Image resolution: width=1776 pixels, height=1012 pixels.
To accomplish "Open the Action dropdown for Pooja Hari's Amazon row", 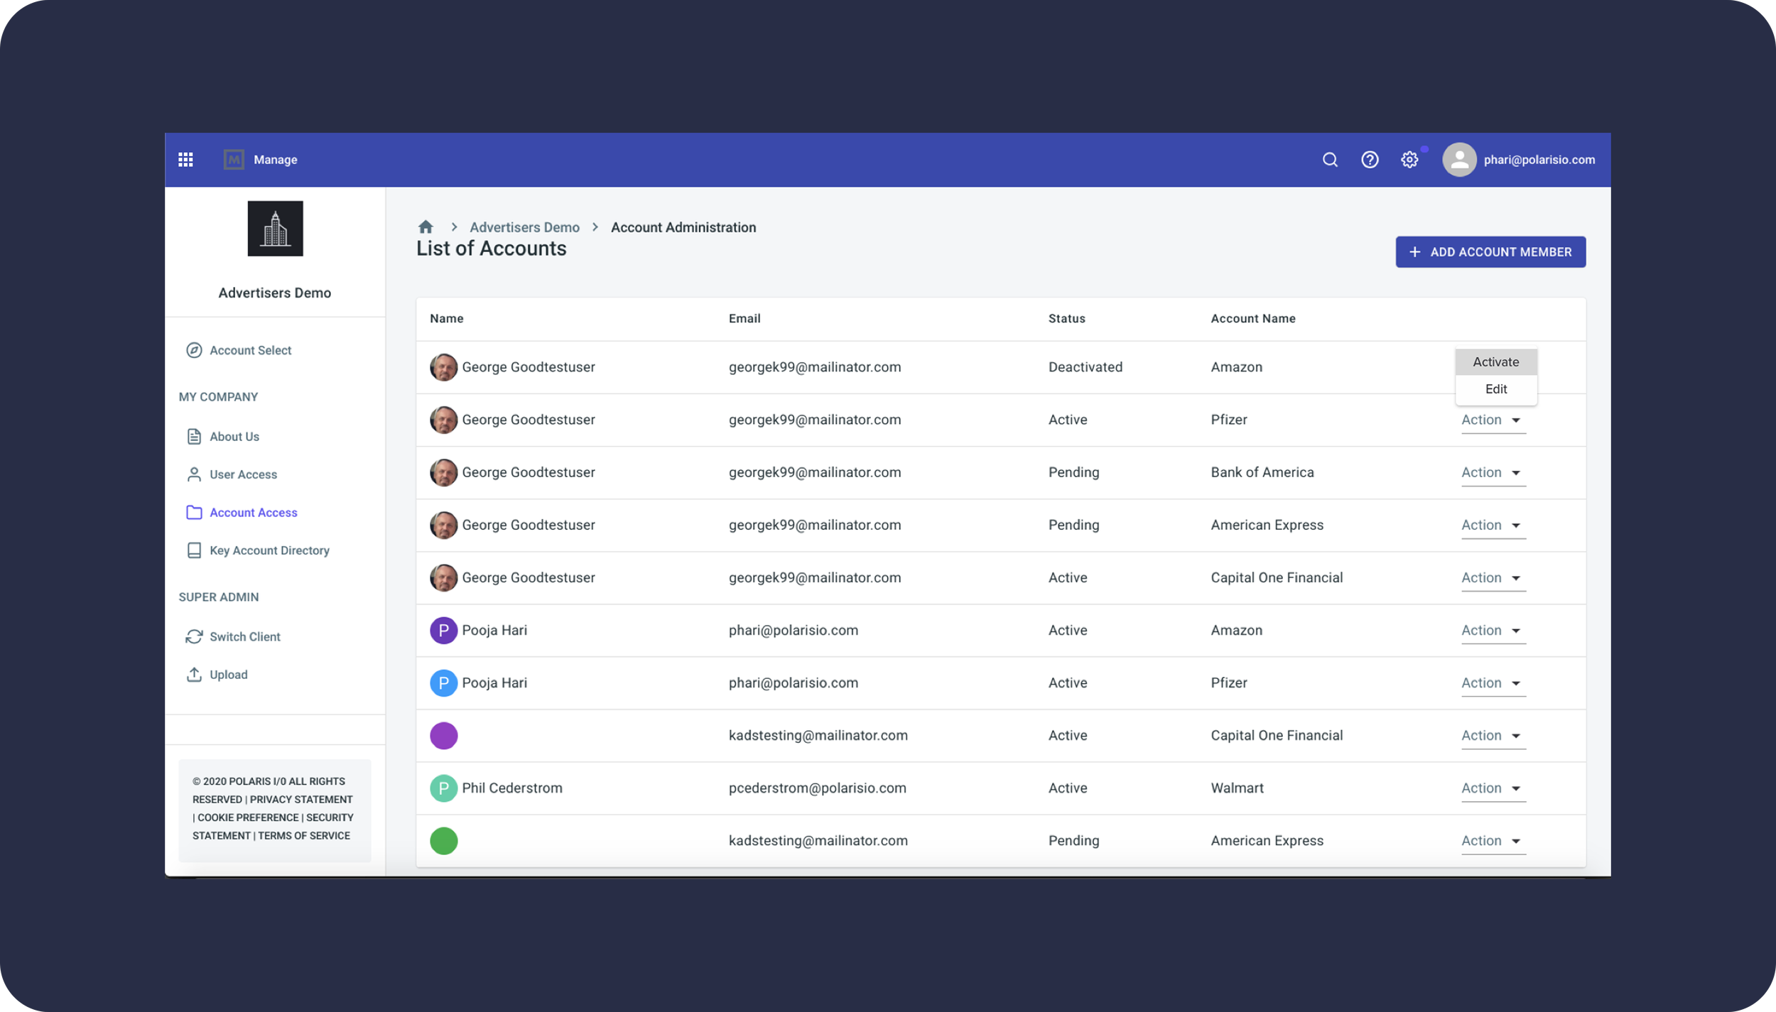I will point(1492,630).
